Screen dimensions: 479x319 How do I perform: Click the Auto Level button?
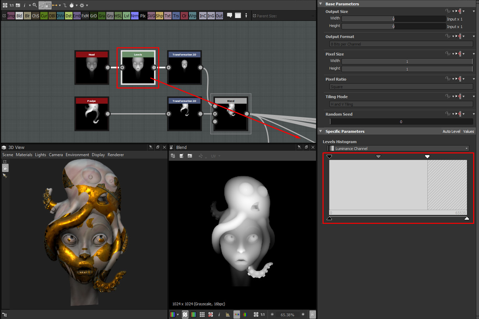pyautogui.click(x=451, y=131)
